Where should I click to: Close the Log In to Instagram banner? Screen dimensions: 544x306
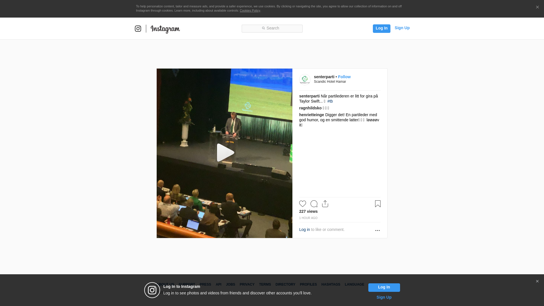tap(537, 281)
